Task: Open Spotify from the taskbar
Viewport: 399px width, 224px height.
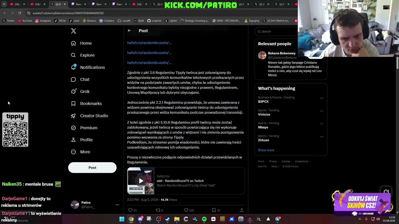Action: [x=204, y=219]
